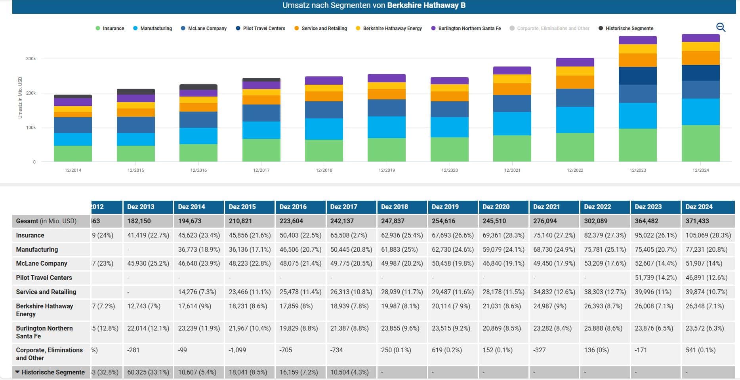Select the Dez 2013 column header
Viewport: 740px width, 380px height.
coord(148,207)
